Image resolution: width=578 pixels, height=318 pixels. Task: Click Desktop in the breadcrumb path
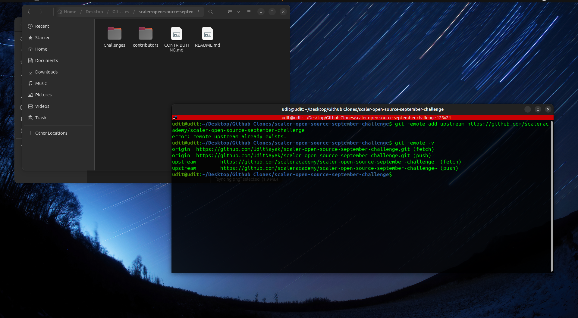[94, 12]
